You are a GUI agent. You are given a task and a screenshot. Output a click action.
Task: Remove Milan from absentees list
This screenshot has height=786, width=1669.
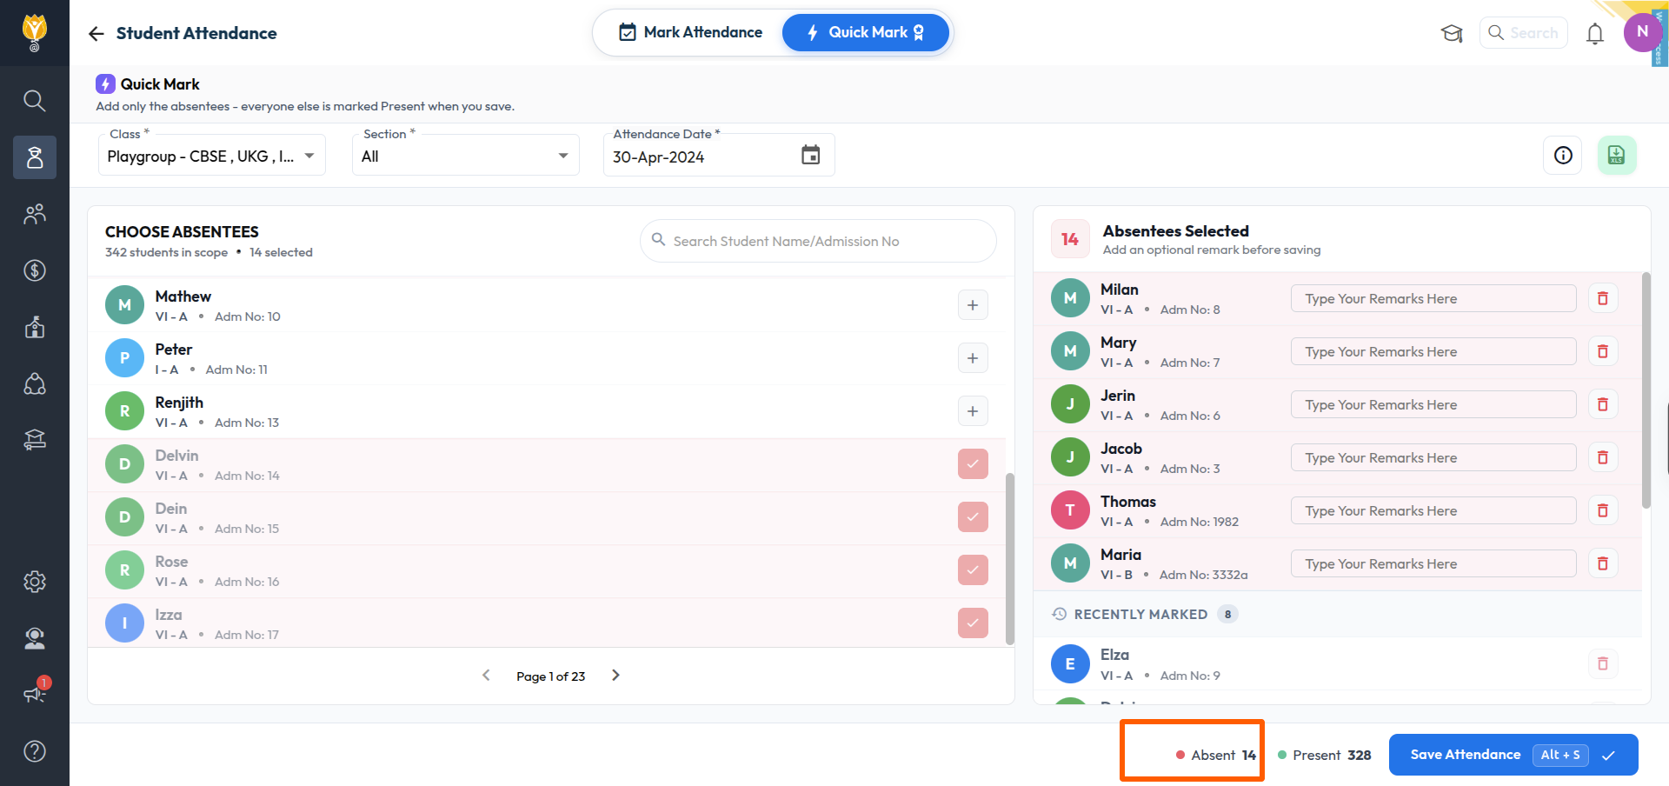point(1603,298)
